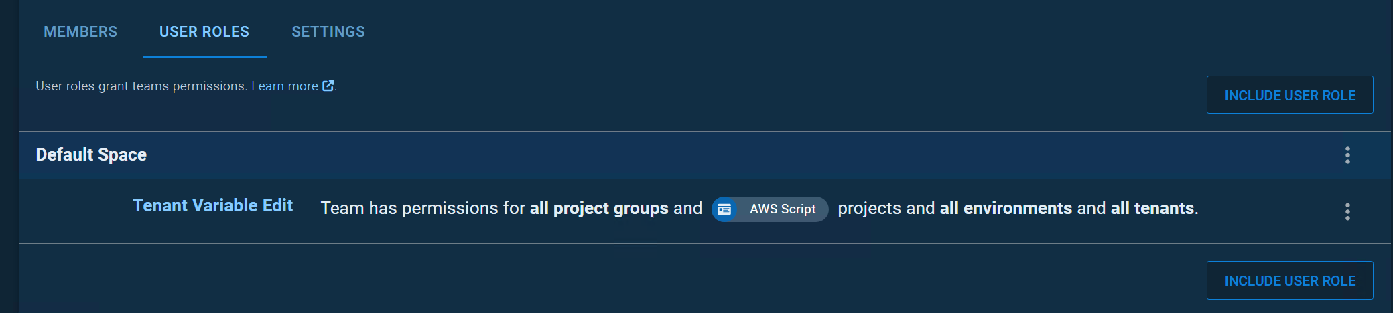This screenshot has height=313, width=1393.
Task: Select the User Roles tab
Action: pyautogui.click(x=204, y=31)
